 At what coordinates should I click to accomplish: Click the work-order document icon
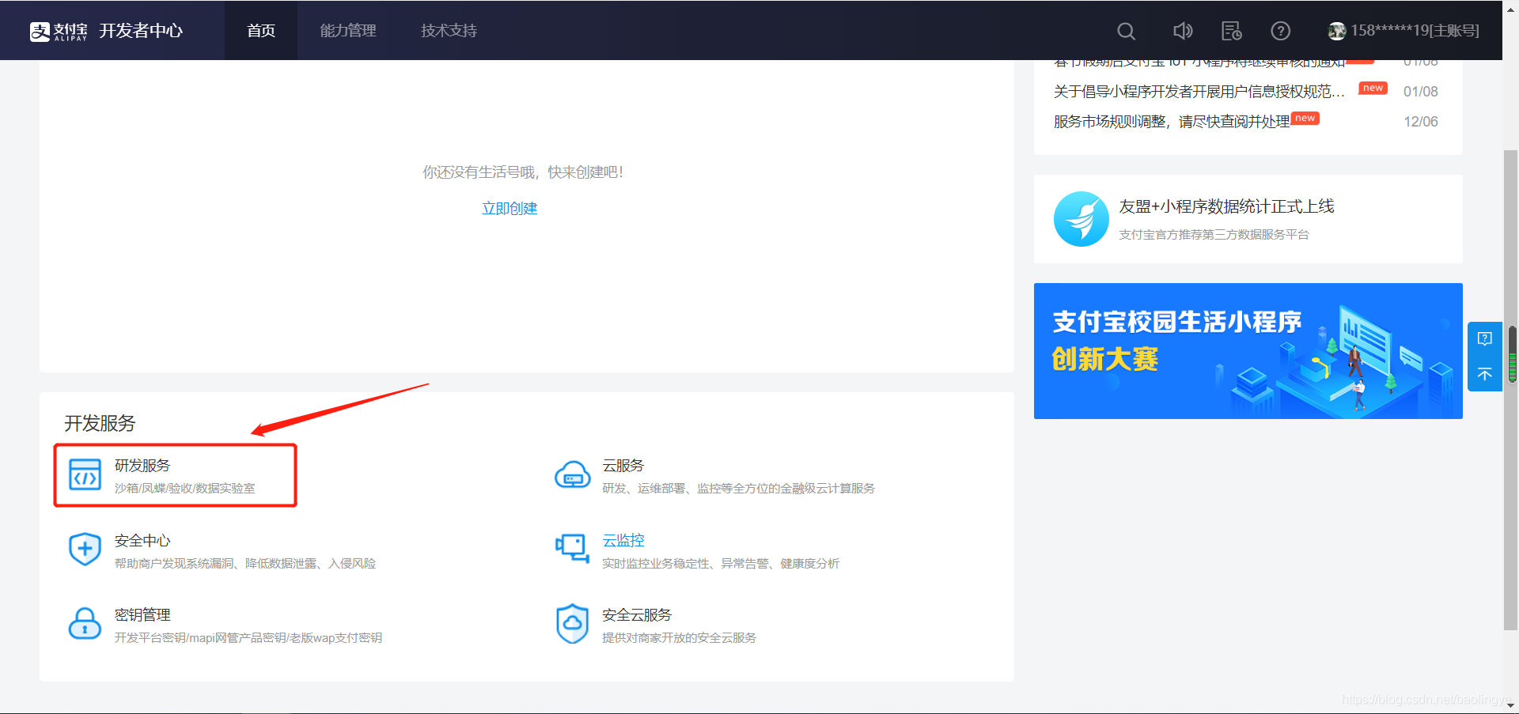1231,31
